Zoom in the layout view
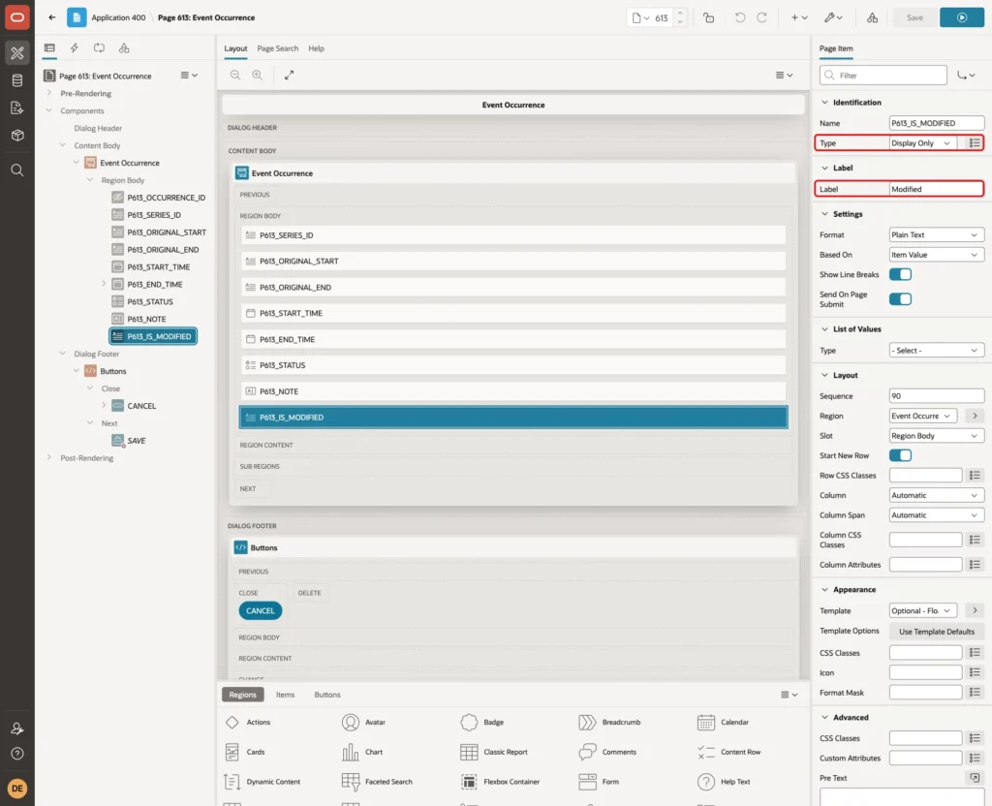Screen dimensions: 992x806 (258, 76)
